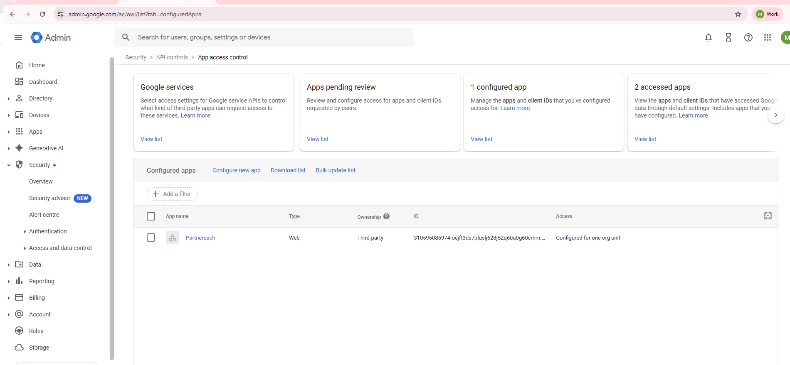The width and height of the screenshot is (790, 365).
Task: Reload the page
Action: pyautogui.click(x=42, y=14)
